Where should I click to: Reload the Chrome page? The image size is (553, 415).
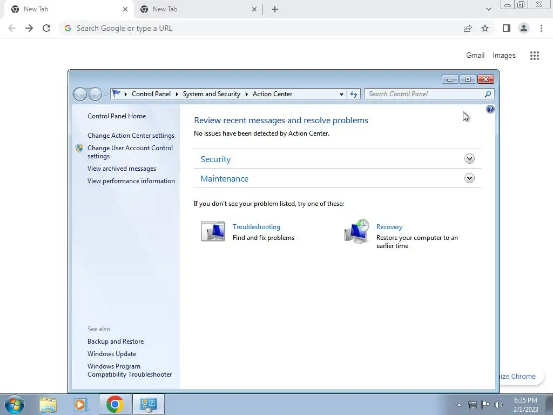coord(46,28)
